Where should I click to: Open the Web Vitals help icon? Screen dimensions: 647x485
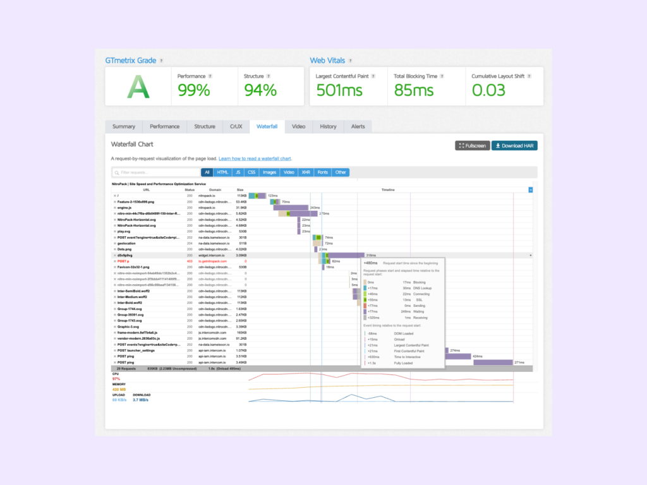pyautogui.click(x=350, y=61)
